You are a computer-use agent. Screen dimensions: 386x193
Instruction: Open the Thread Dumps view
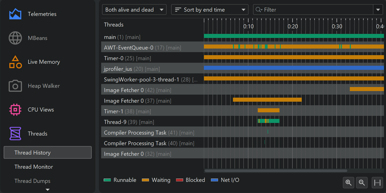[32, 181]
